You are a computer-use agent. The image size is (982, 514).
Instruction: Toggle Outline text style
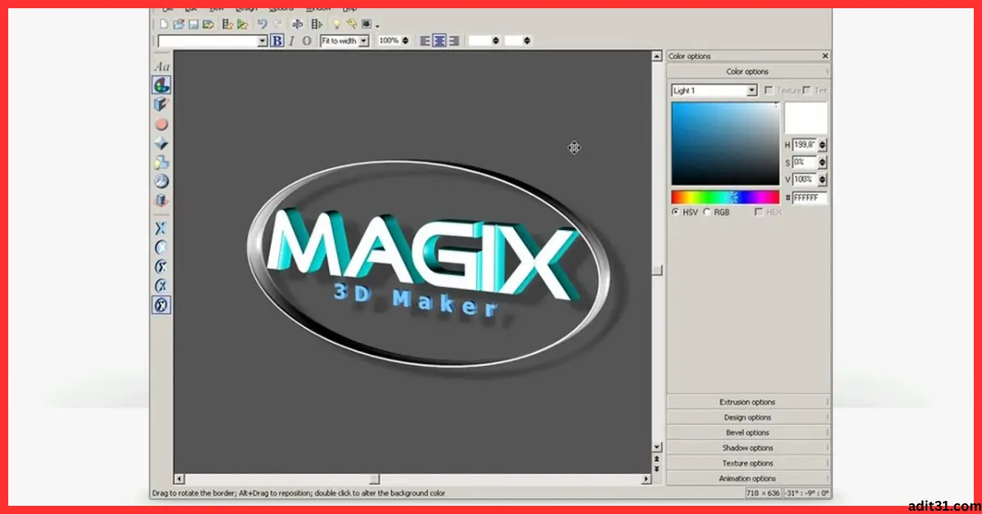tap(307, 40)
